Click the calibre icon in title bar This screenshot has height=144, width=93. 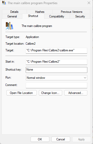[x=4, y=3]
